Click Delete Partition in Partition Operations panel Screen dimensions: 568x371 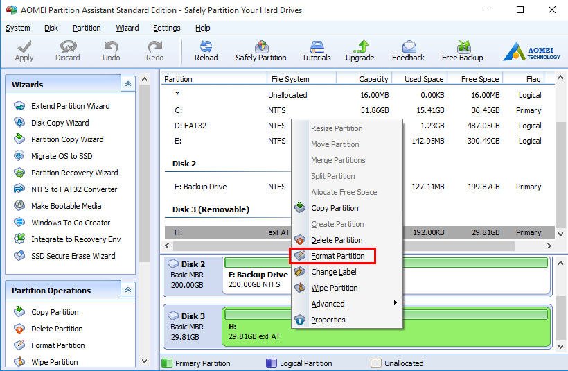[x=57, y=329]
